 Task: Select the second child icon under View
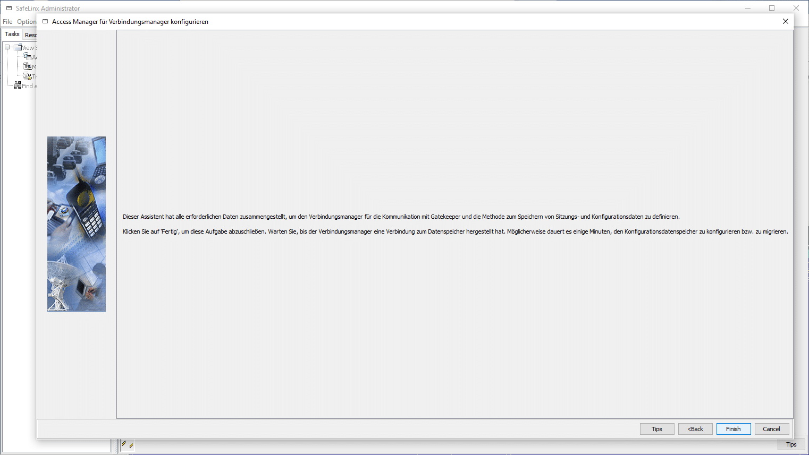tap(27, 66)
